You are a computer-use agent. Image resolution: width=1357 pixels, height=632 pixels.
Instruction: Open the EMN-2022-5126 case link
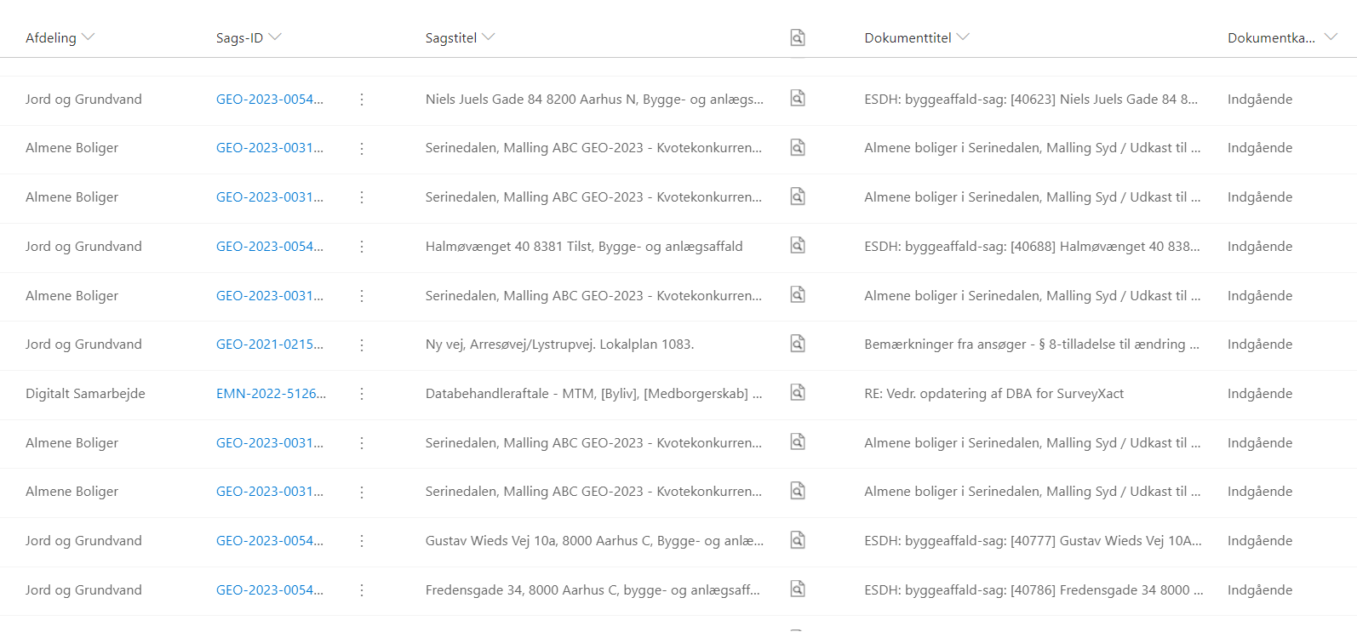tap(271, 394)
